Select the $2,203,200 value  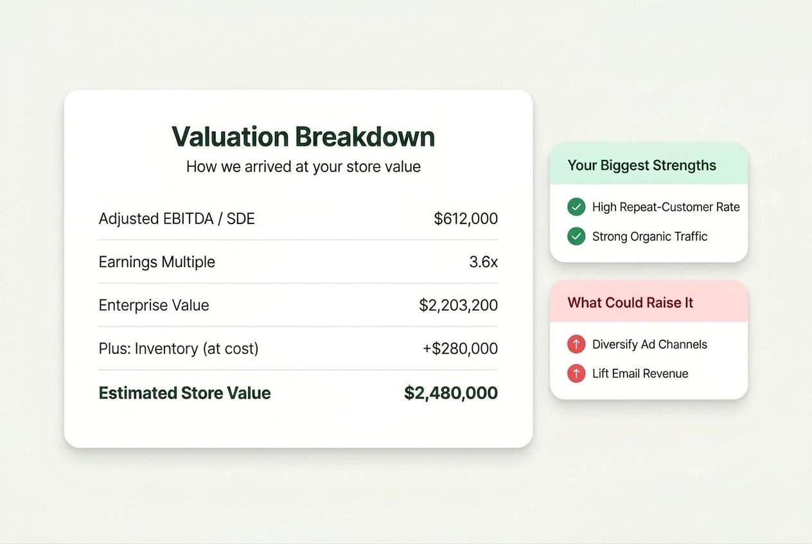(459, 305)
